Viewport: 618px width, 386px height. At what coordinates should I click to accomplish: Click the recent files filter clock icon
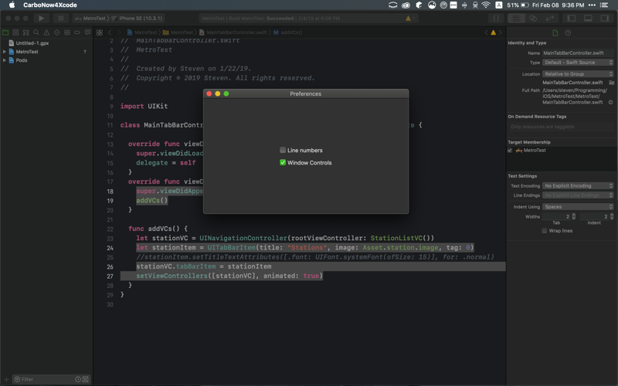(x=78, y=379)
